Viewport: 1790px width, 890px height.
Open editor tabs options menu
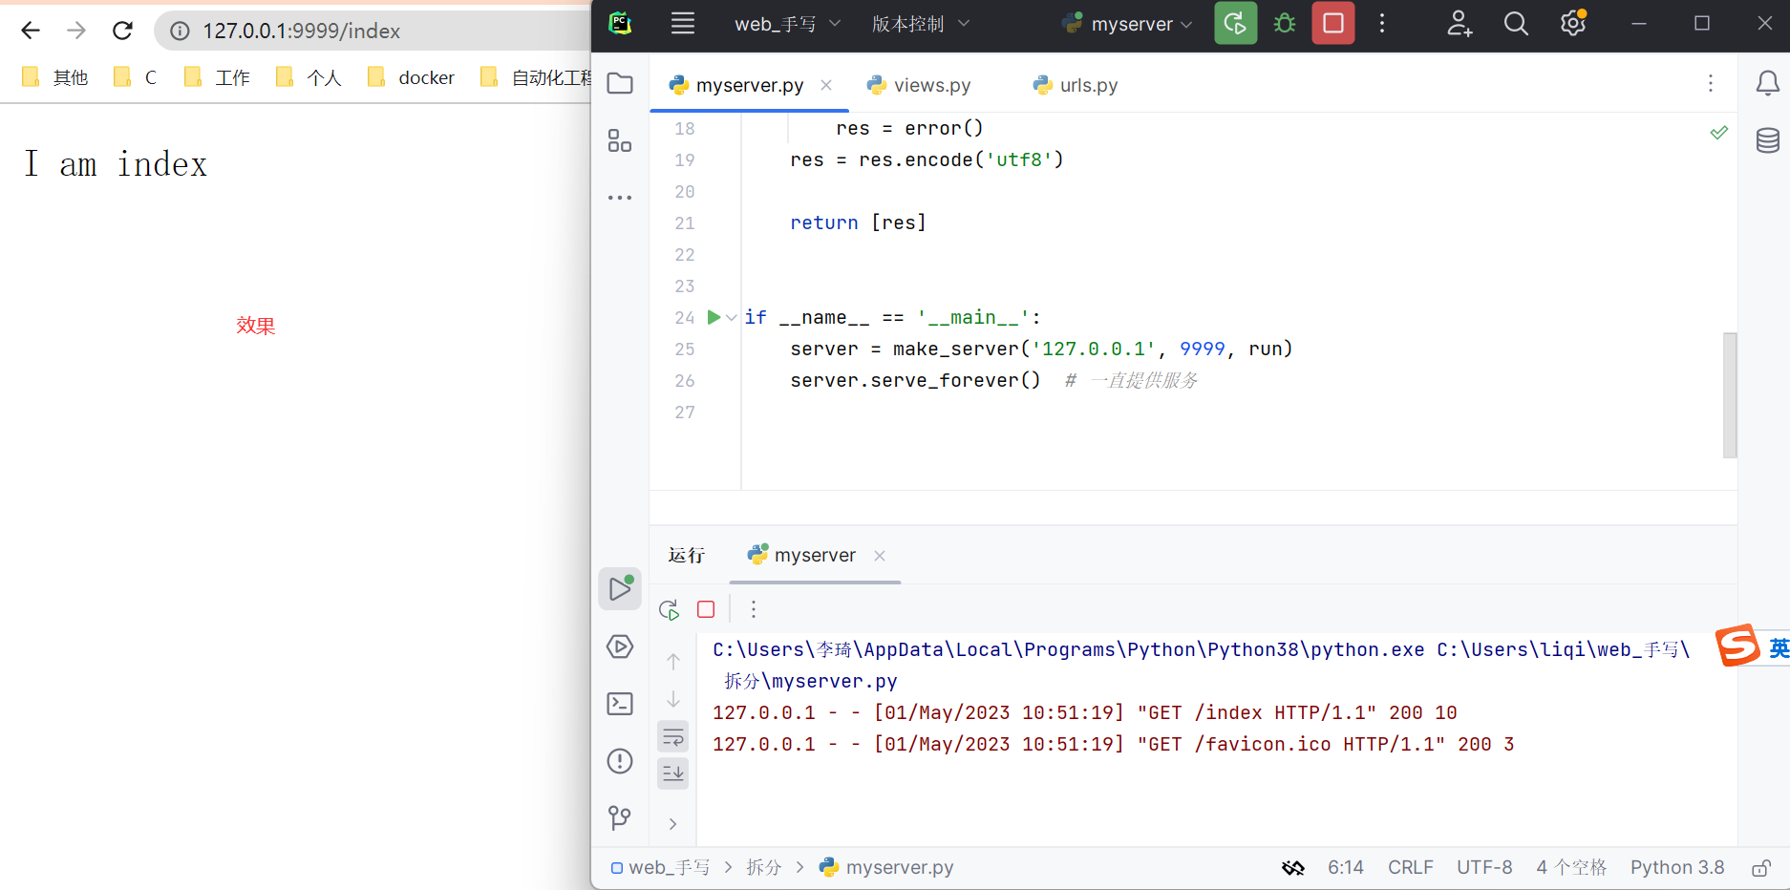(x=1711, y=84)
